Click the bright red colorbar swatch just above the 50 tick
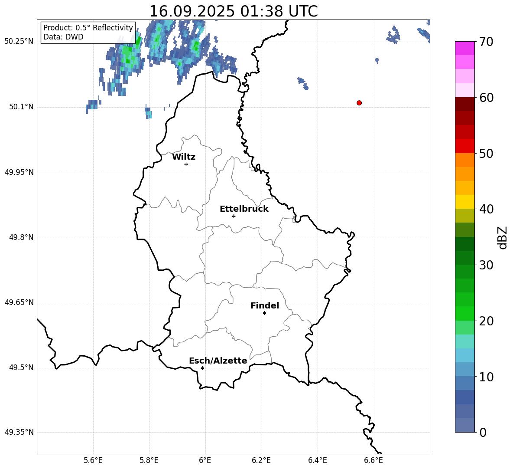 464,146
